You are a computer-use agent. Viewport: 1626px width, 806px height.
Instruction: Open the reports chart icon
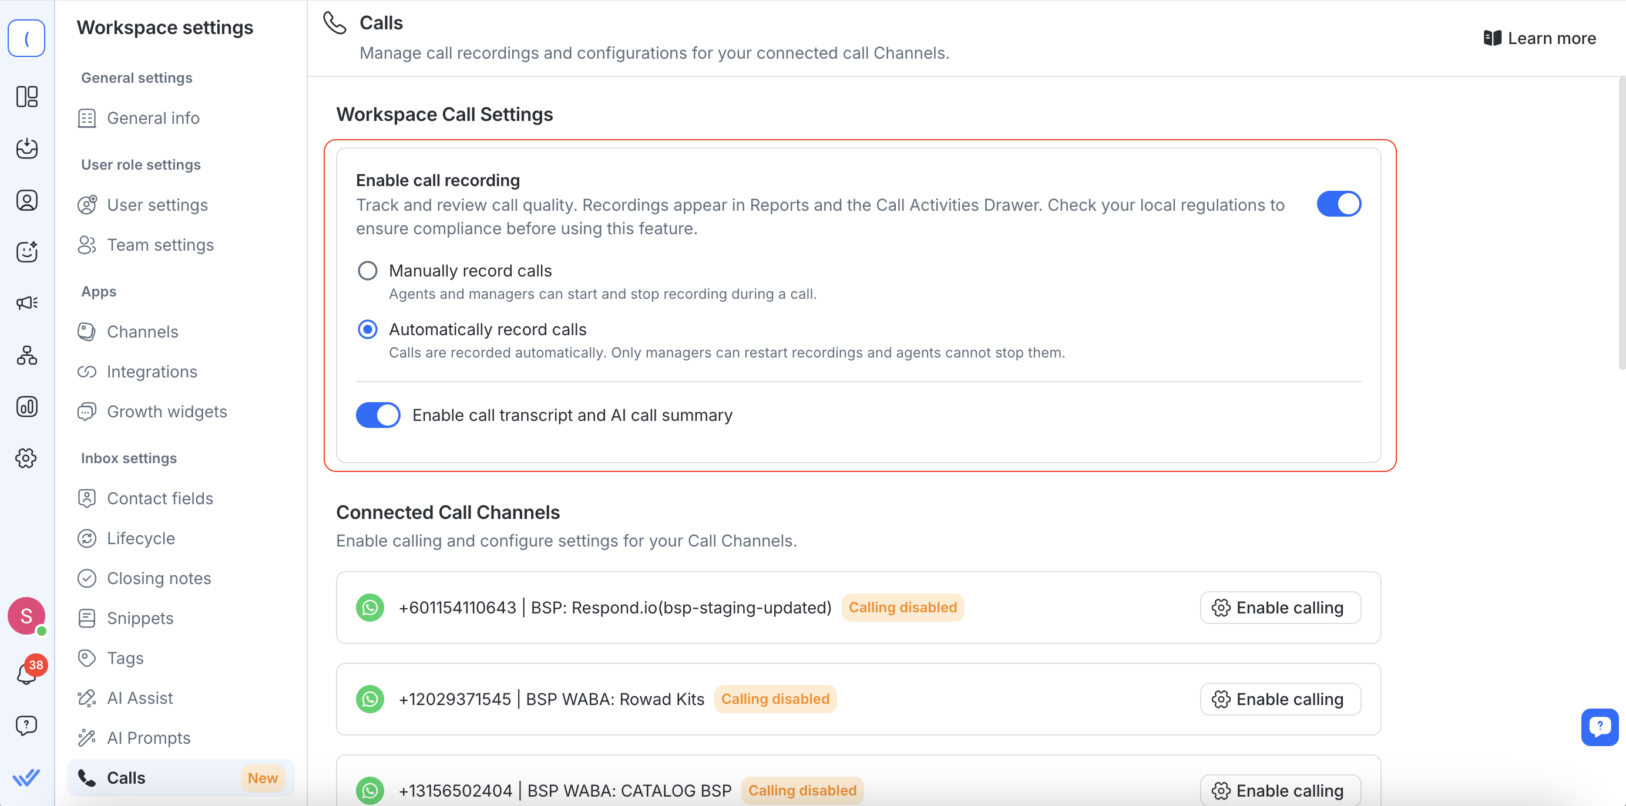click(26, 407)
